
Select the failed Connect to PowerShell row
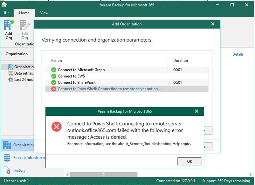click(x=127, y=89)
